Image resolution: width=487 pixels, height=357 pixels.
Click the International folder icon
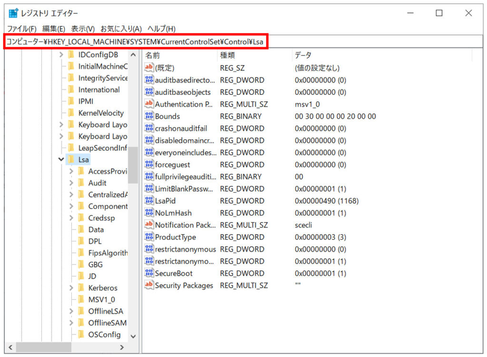pos(71,89)
